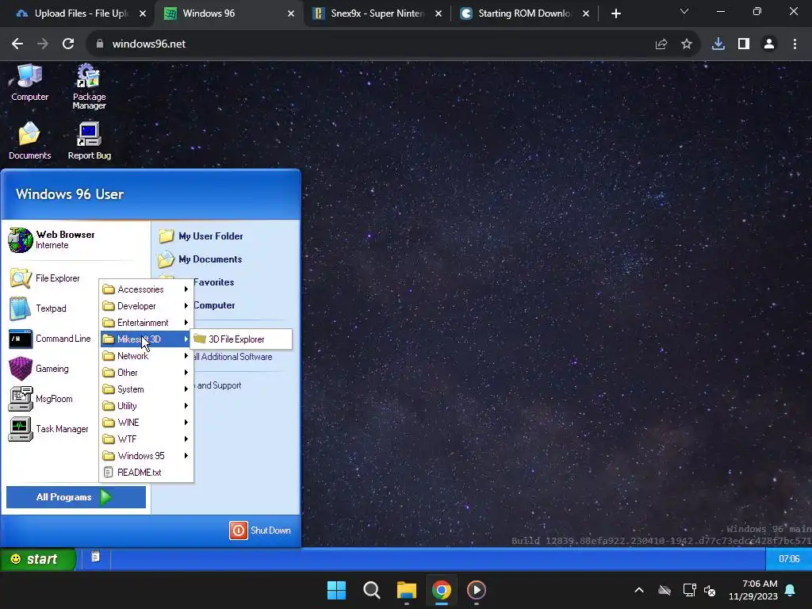The image size is (812, 609).
Task: Open the Computer desktop icon
Action: (x=29, y=82)
